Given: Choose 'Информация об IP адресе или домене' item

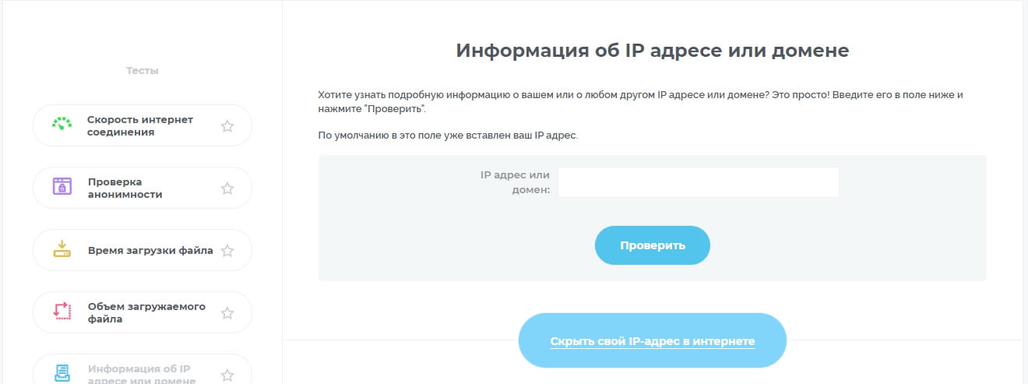Looking at the screenshot, I should pos(143,370).
